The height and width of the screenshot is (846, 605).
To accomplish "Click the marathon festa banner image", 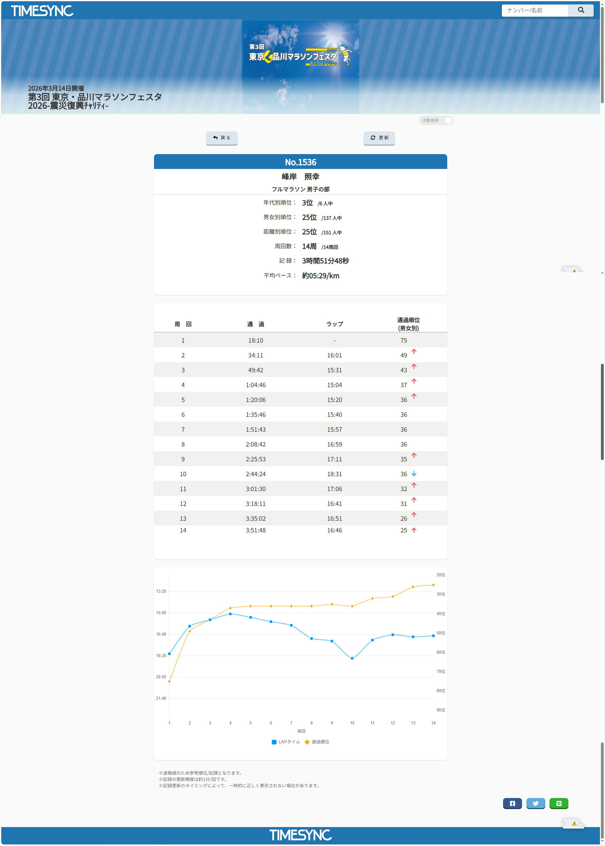I will [300, 66].
